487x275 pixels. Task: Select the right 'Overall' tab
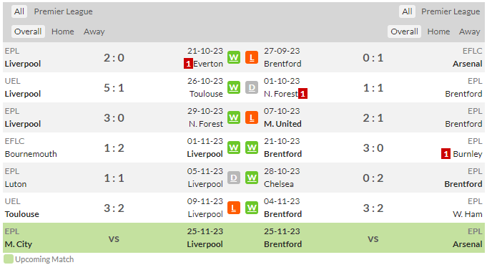pyautogui.click(x=404, y=32)
